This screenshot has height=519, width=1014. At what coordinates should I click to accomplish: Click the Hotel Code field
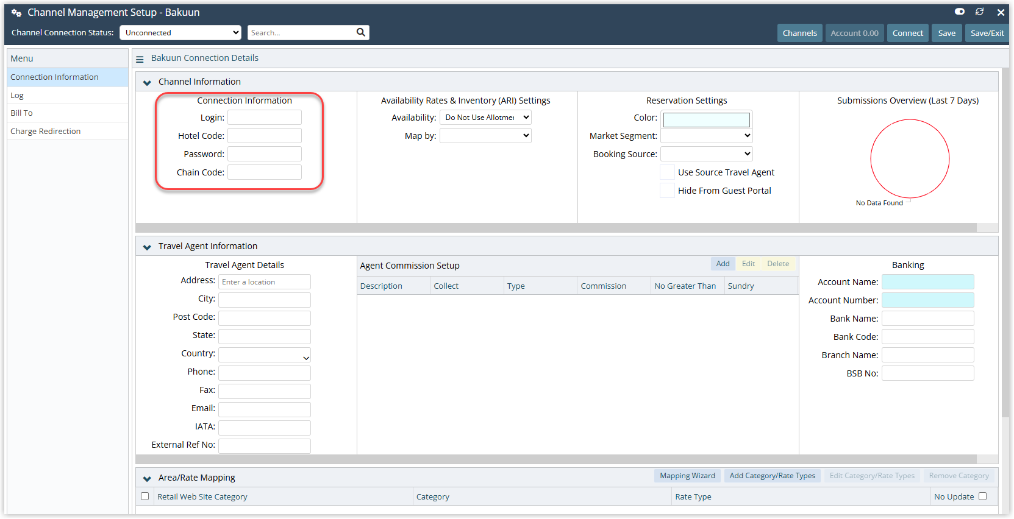pyautogui.click(x=265, y=136)
